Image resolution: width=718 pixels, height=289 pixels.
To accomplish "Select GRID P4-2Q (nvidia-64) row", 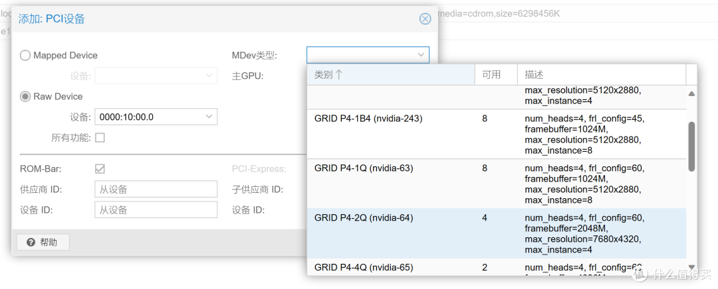I will [x=497, y=234].
